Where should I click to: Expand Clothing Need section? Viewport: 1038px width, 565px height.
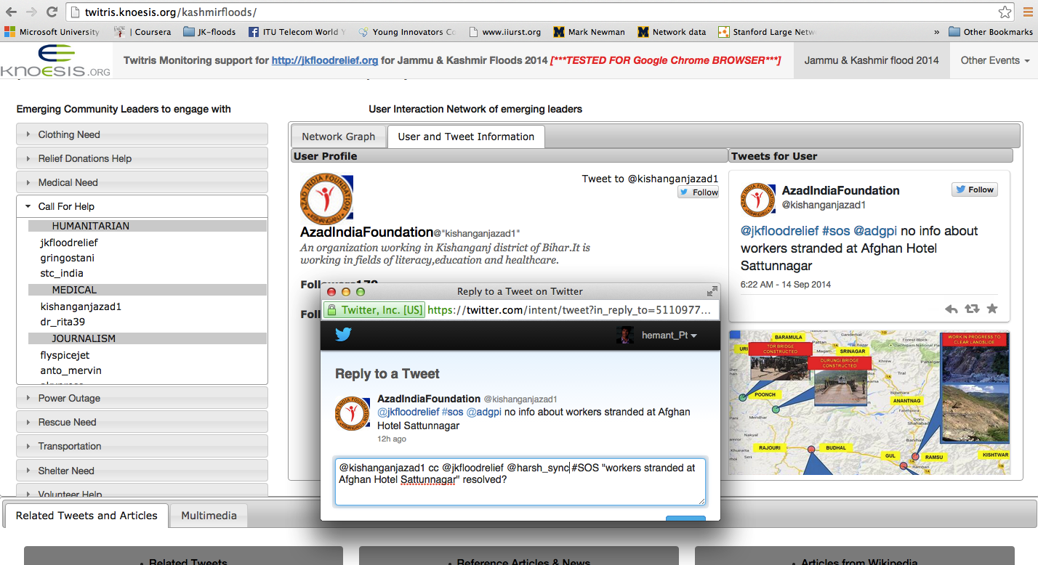[142, 134]
